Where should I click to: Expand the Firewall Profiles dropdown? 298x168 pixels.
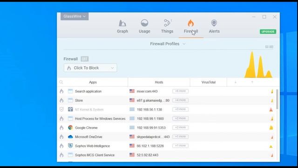point(168,44)
